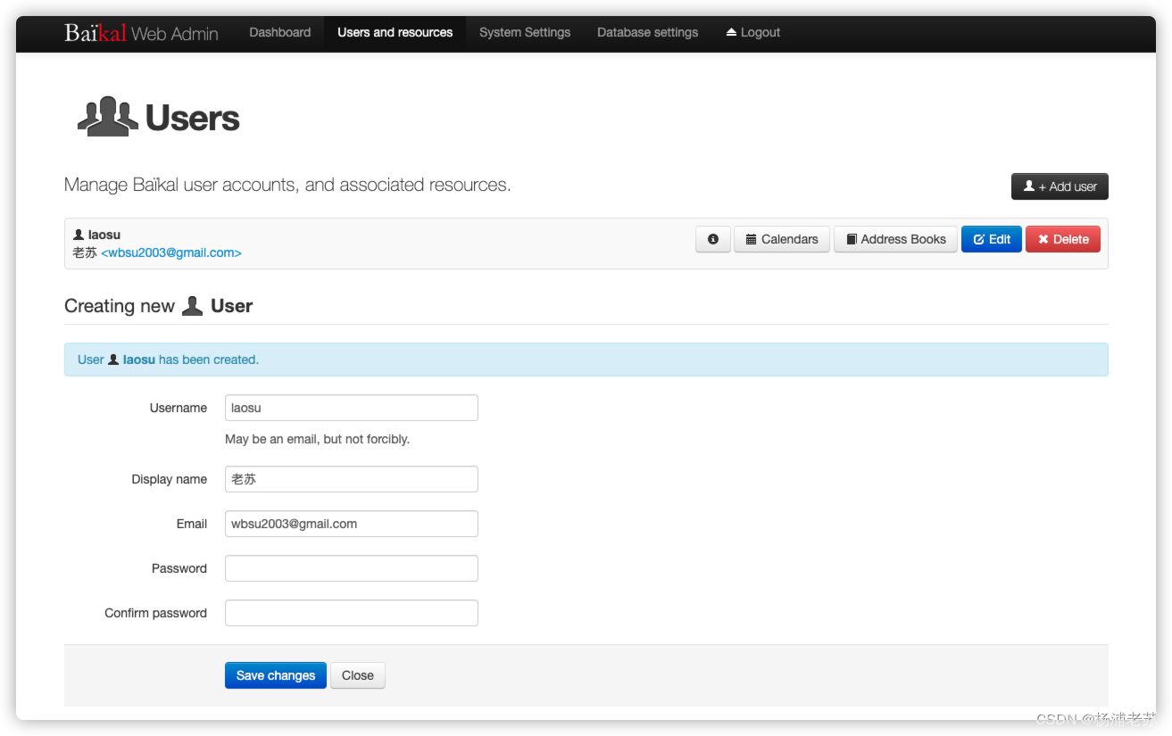Click the wbsu2003@gmail.com email link

pos(171,252)
